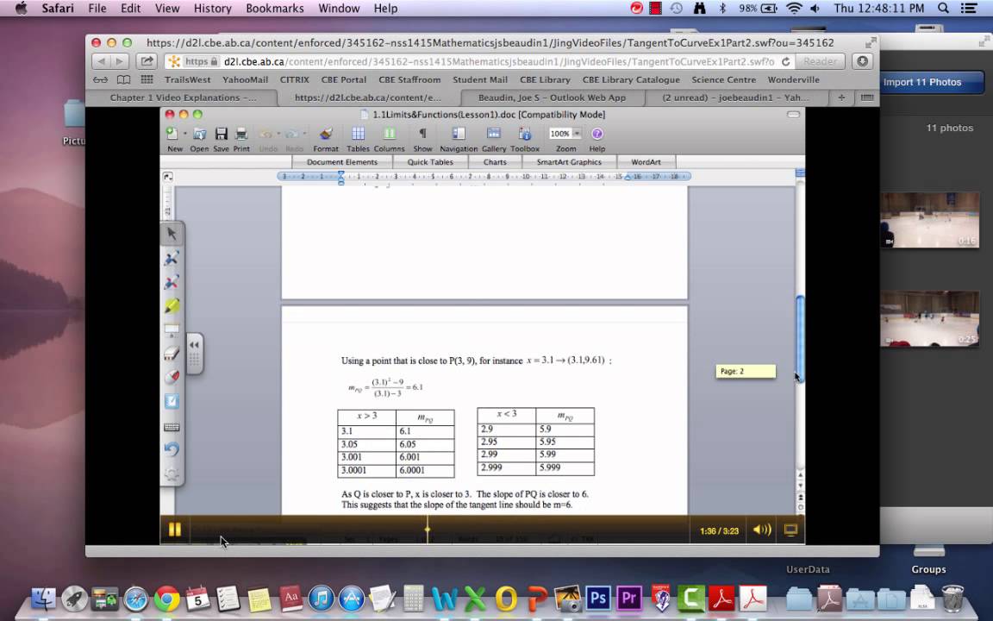Toggle fullscreen icon in video player

(x=790, y=530)
